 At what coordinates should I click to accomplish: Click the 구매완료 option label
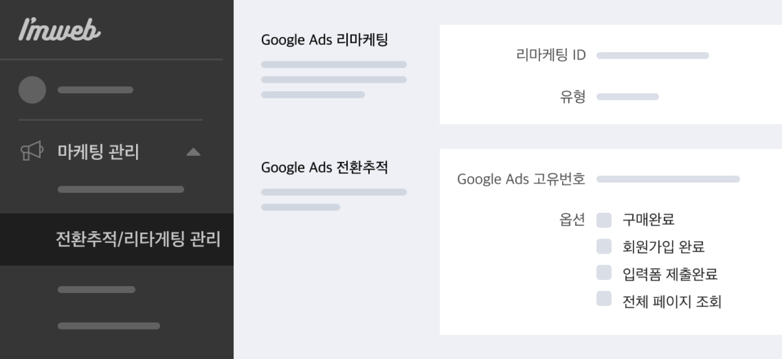point(648,220)
